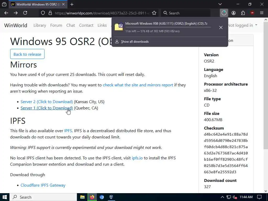Click the uBlock Origin shield icon

(252, 13)
